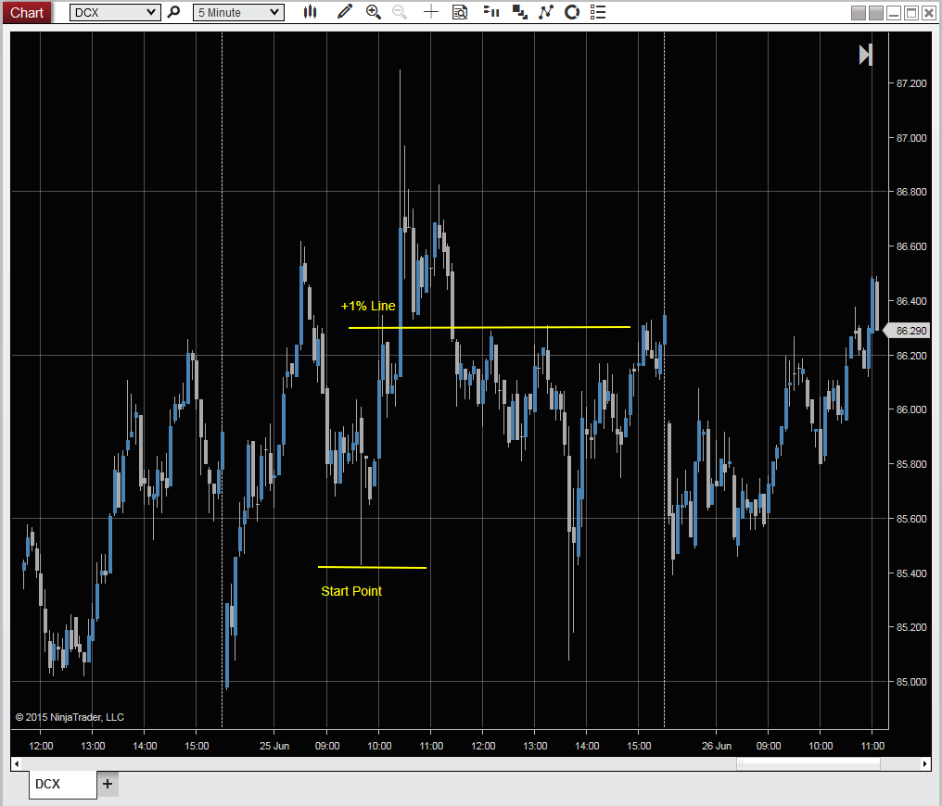Click the instrument search magnifier icon
Screen dimensions: 942x806
173,12
